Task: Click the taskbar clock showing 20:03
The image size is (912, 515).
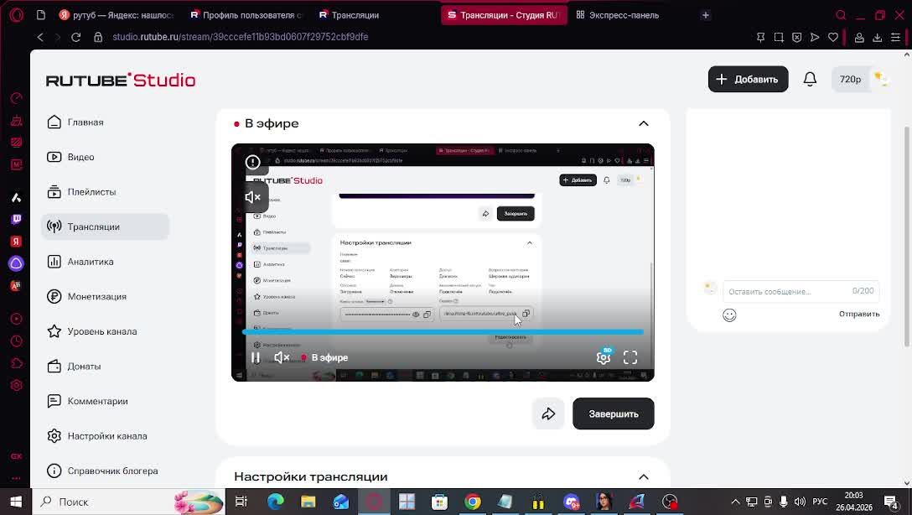Action: coord(854,502)
